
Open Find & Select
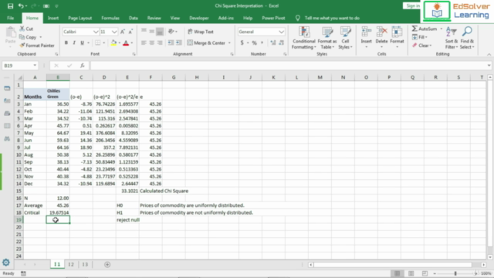(467, 38)
